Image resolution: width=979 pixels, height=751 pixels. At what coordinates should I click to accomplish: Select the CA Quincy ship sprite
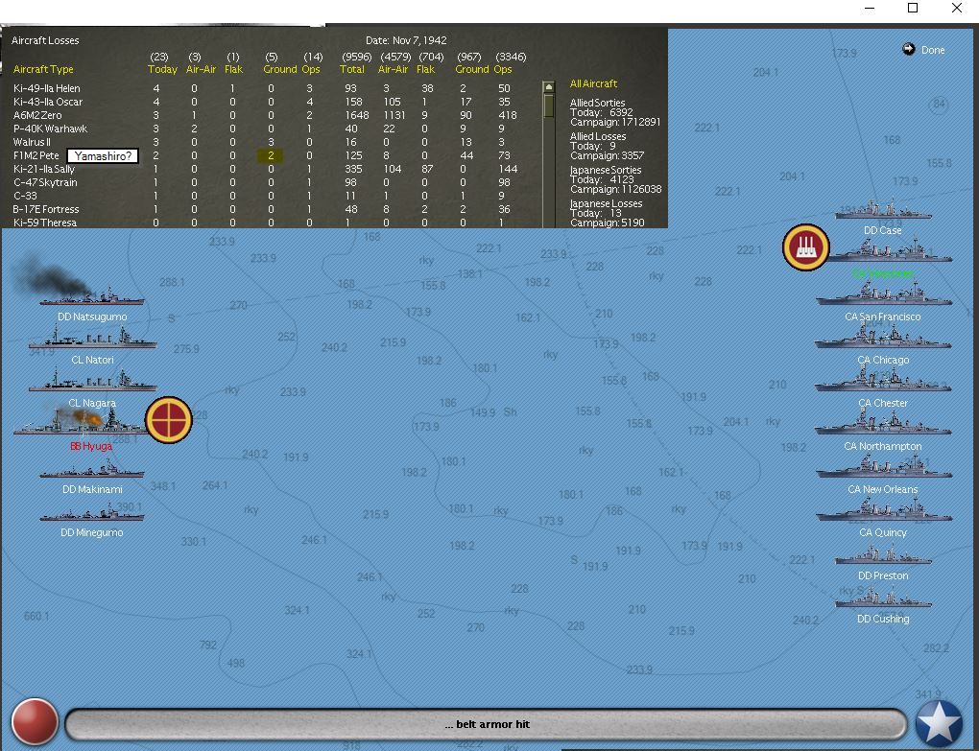tap(883, 510)
